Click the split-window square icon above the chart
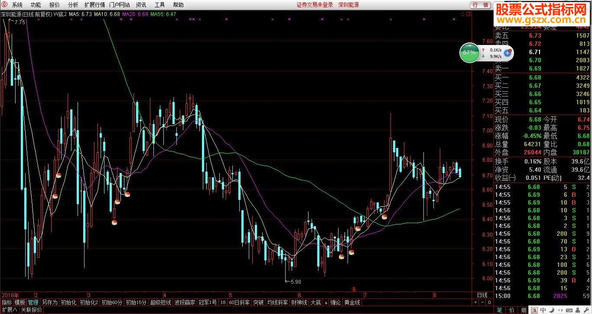Image resolution: width=592 pixels, height=314 pixels. pos(468,14)
